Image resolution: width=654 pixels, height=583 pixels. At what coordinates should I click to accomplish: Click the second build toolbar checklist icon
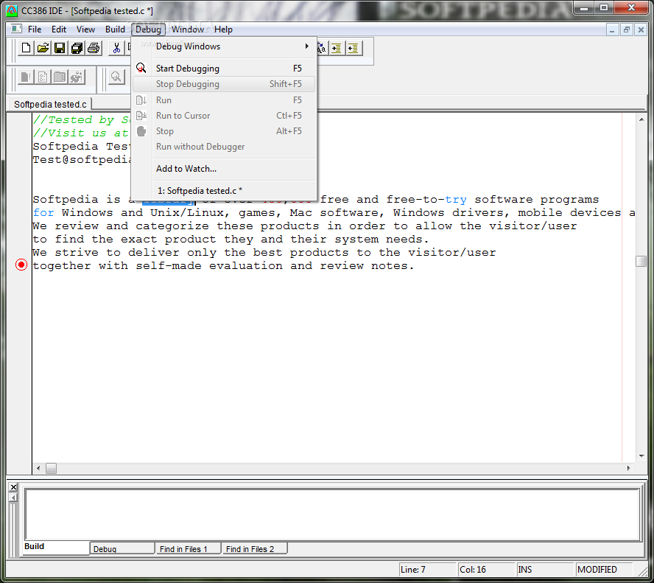[43, 77]
